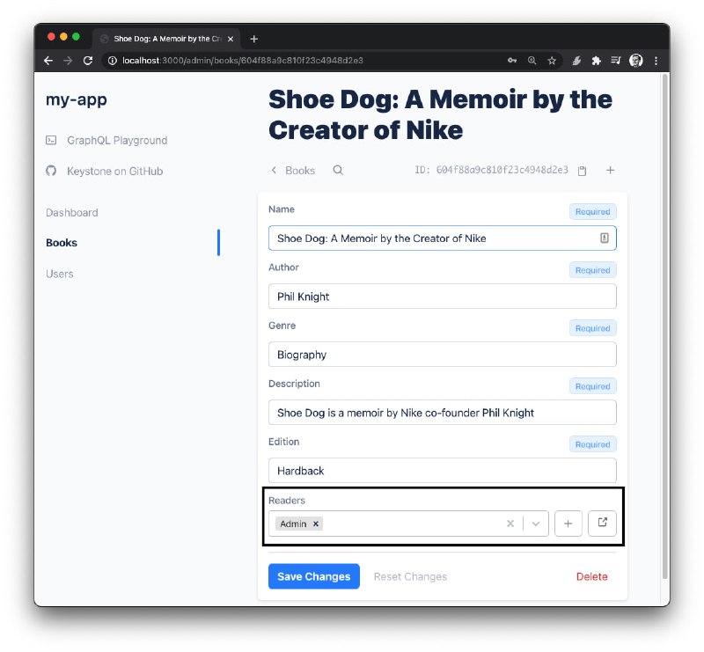704x652 pixels.
Task: Clear all readers with the X icon
Action: (510, 524)
